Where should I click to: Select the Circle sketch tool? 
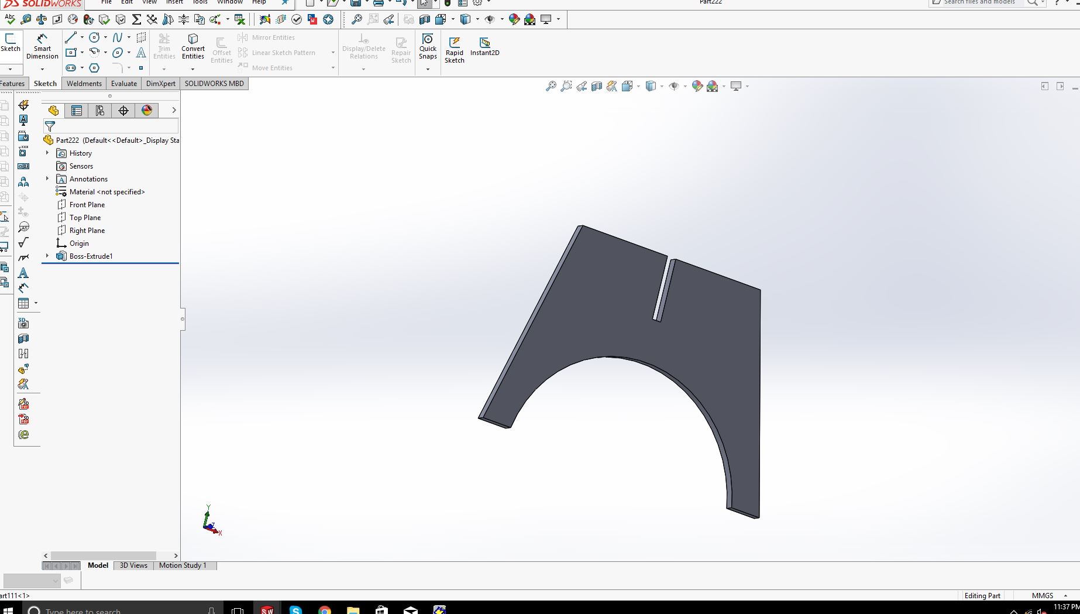click(x=94, y=37)
